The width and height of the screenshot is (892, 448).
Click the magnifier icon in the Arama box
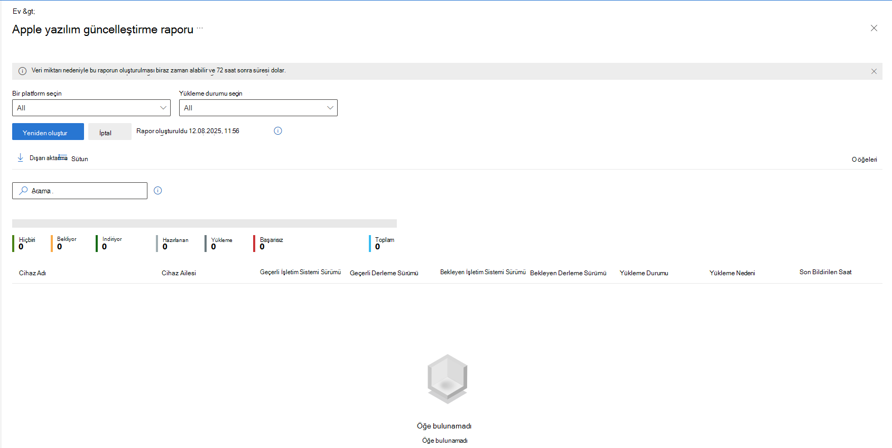pos(23,191)
